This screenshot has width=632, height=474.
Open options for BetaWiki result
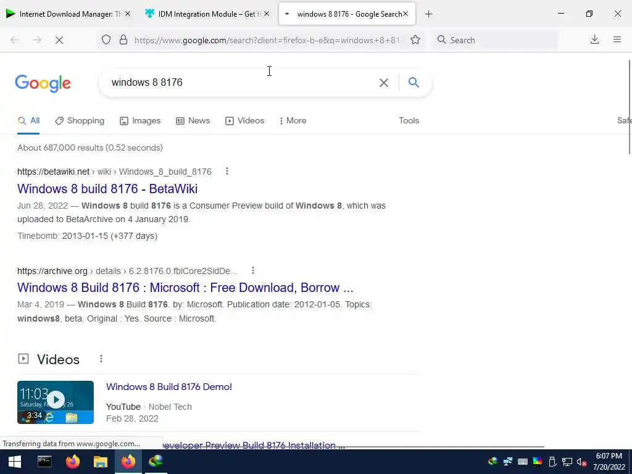[227, 172]
